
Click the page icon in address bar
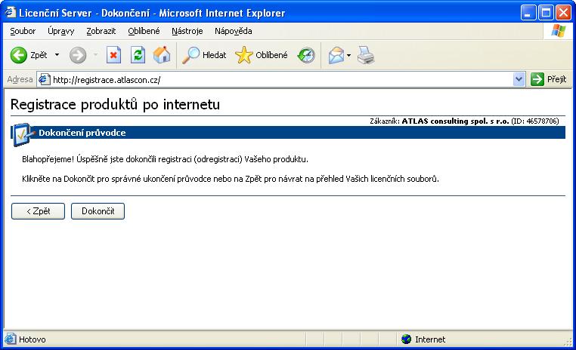pos(45,79)
